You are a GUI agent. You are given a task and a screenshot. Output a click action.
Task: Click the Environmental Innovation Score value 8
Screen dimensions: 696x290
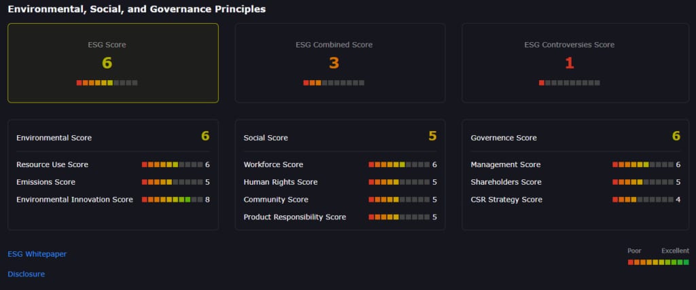coord(207,200)
